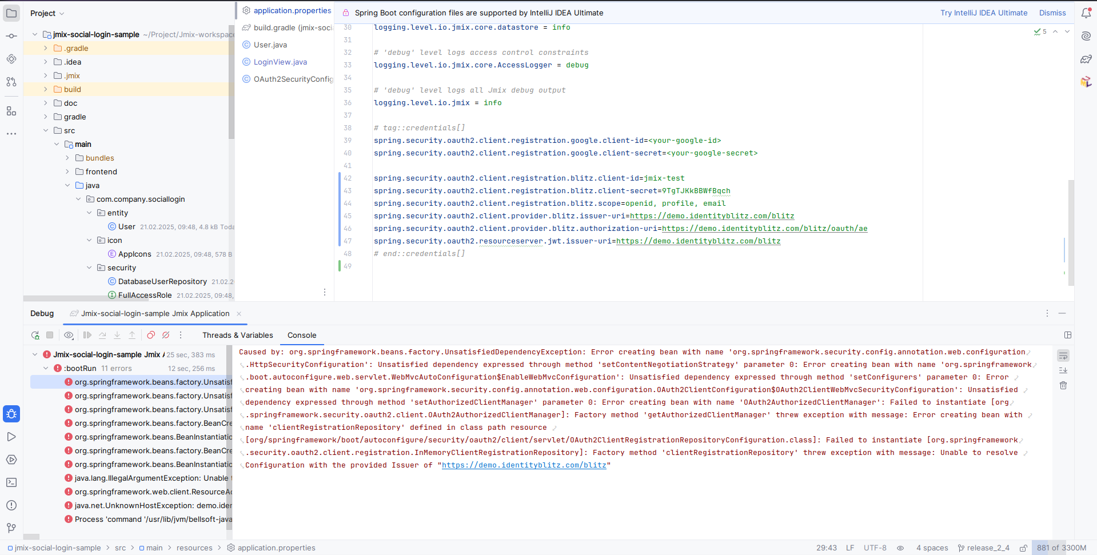This screenshot has width=1097, height=555.
Task: Rerun the Jmix application in debugger
Action: click(x=35, y=336)
